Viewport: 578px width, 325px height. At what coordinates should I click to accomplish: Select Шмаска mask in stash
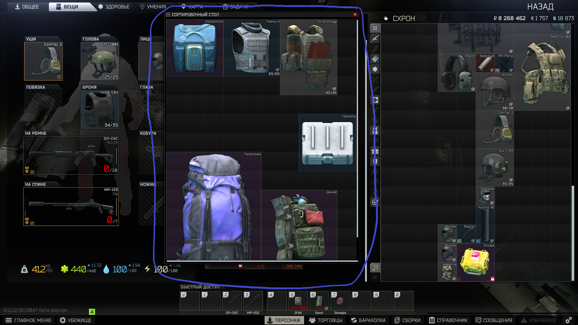[448, 272]
